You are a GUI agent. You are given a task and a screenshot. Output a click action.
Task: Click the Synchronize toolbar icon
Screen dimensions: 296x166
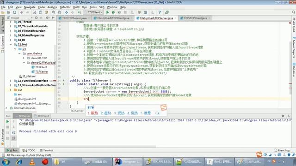coord(14,12)
